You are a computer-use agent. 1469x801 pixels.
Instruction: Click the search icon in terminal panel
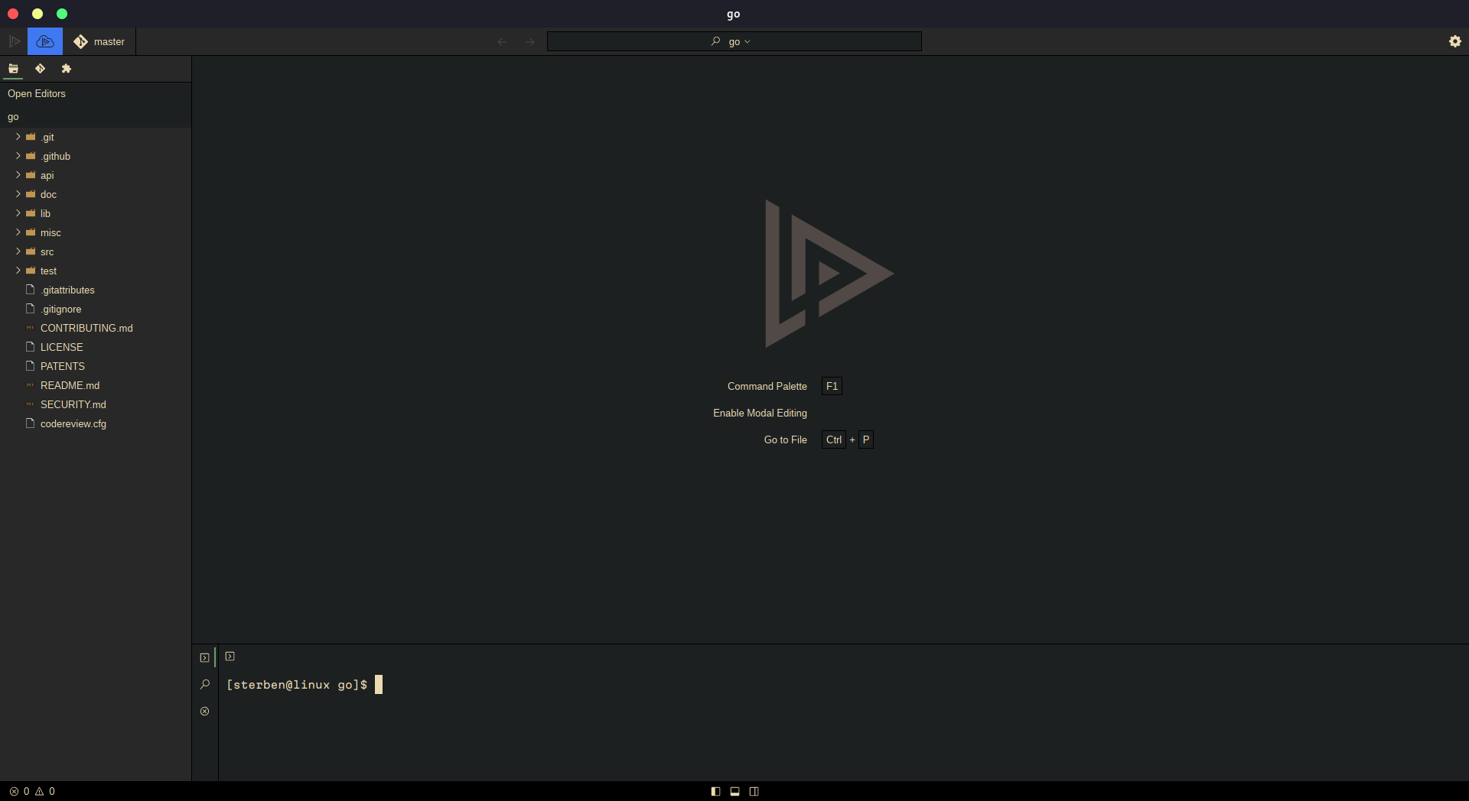(x=204, y=684)
